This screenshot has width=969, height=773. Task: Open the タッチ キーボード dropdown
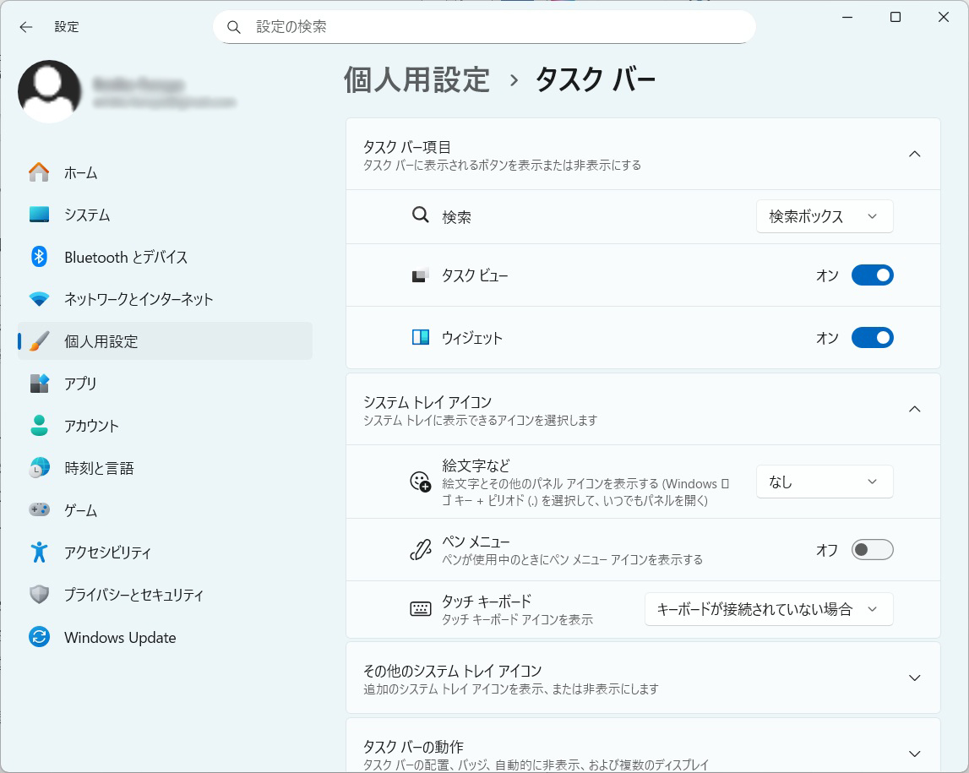[768, 609]
